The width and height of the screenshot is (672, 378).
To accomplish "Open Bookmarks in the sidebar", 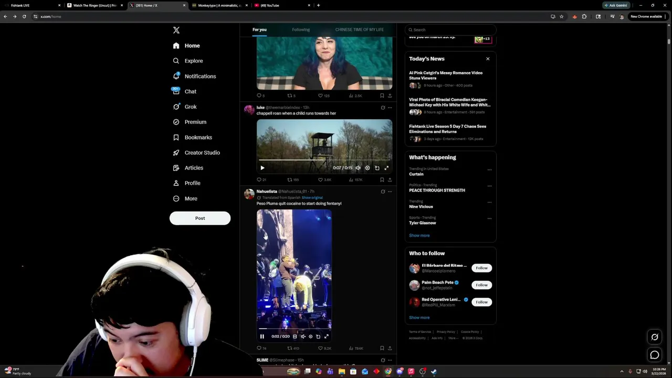I will point(192,137).
